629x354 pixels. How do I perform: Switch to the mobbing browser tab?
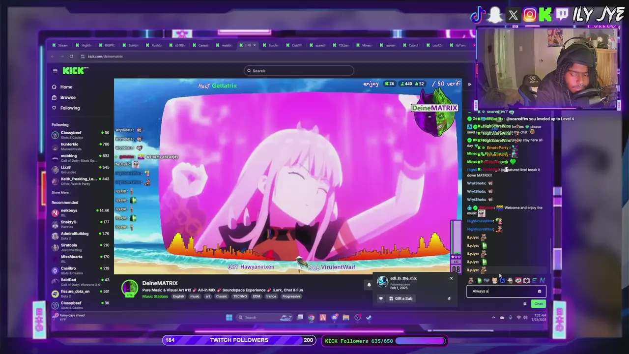[225, 45]
